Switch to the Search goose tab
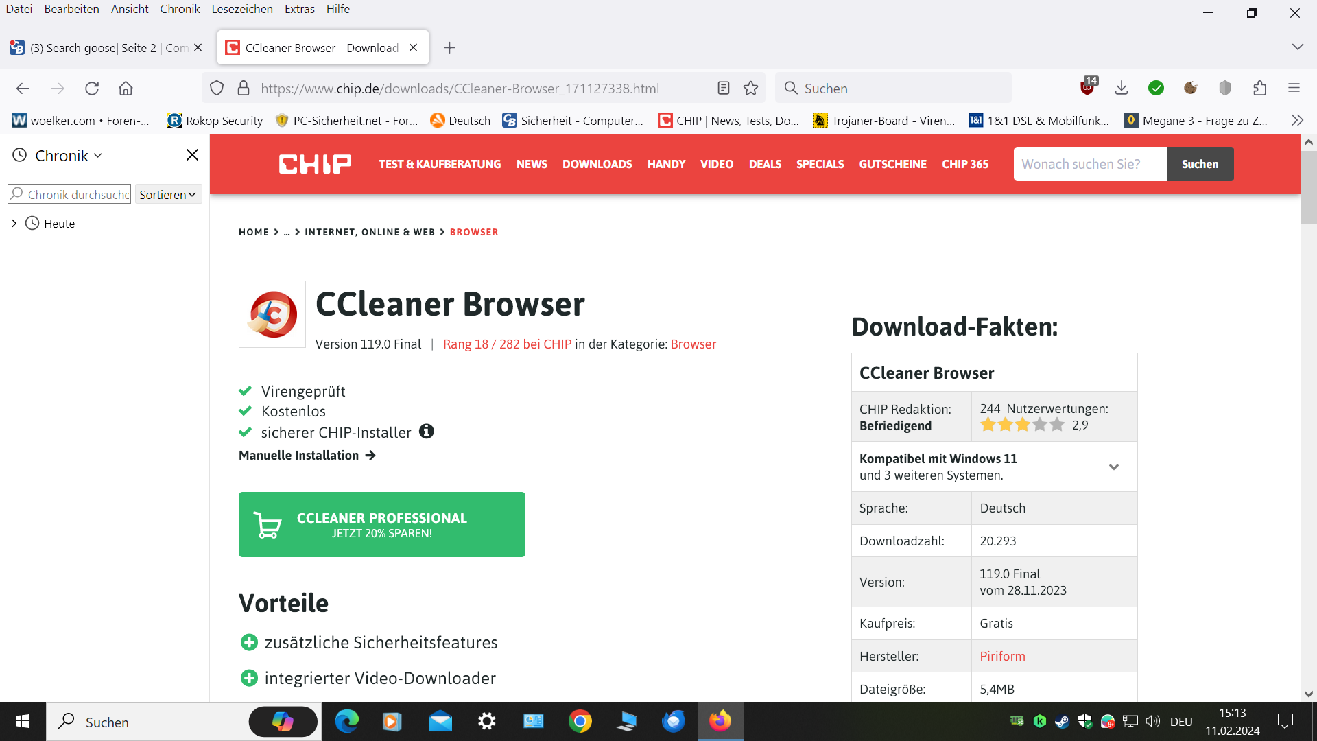Screen dimensions: 1317x741 pos(103,48)
